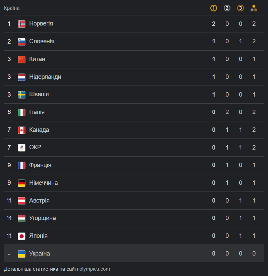Click the Sweden flag icon
268x276 pixels.
click(21, 95)
